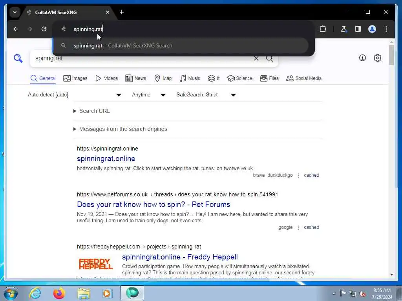Click the address bar containing spinning.rat
The width and height of the screenshot is (402, 301).
(x=183, y=29)
